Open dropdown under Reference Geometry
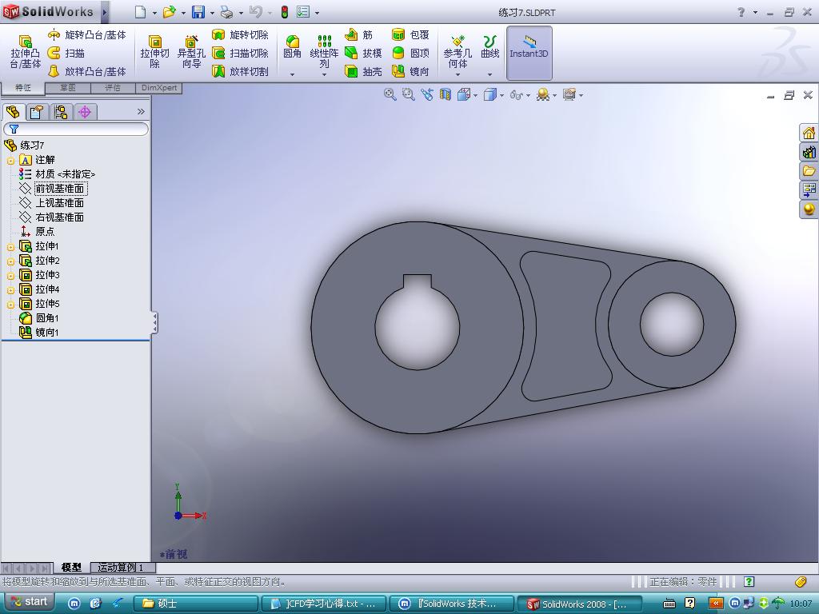Image resolution: width=819 pixels, height=614 pixels. (x=457, y=74)
